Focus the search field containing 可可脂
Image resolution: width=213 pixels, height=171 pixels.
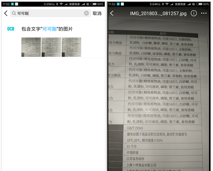tap(50, 13)
